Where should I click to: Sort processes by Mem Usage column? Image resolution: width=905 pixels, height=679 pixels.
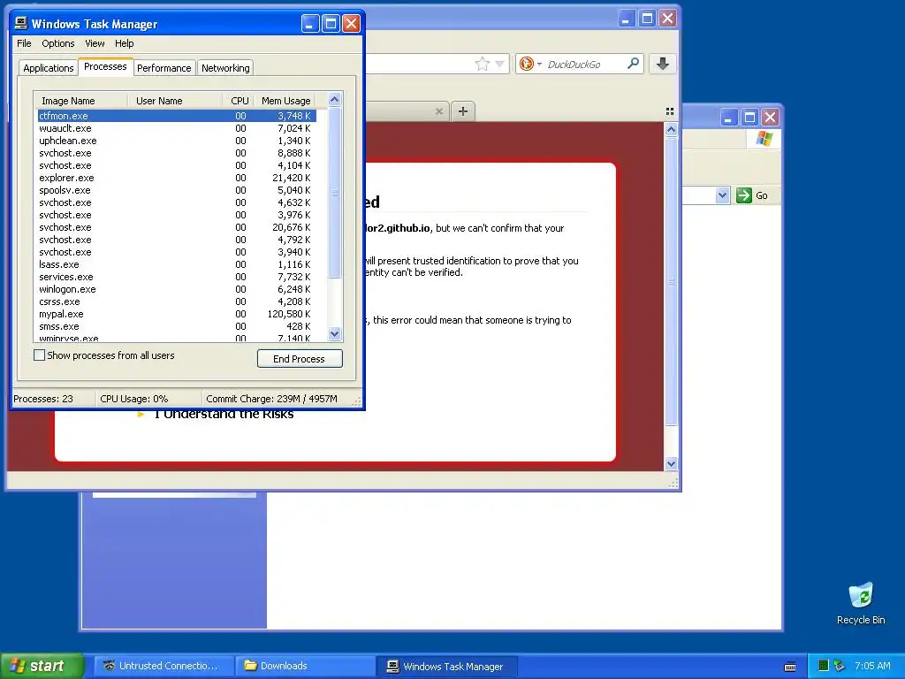coord(285,101)
